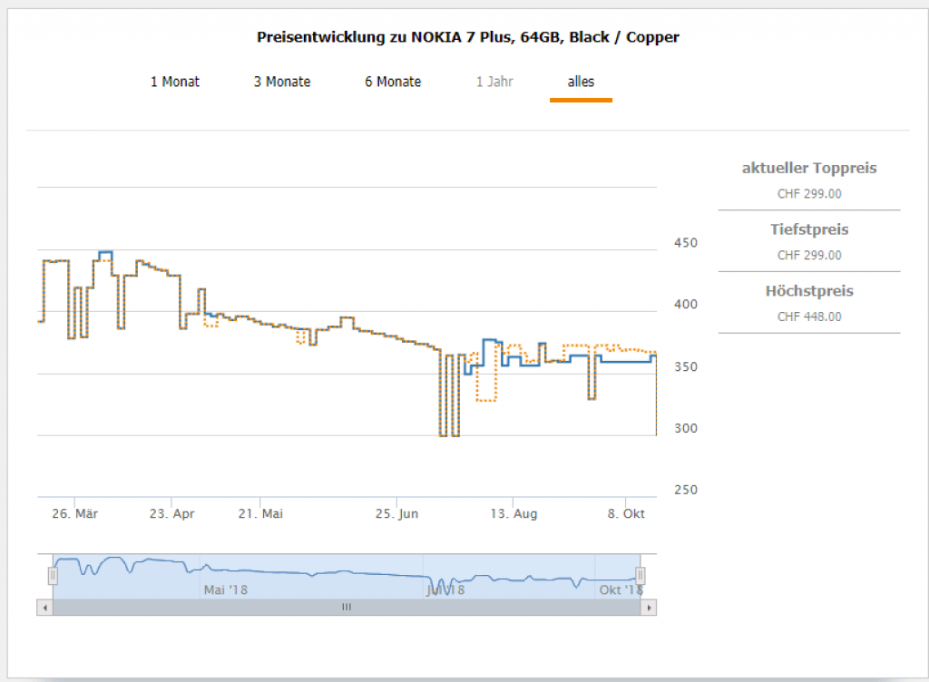
Task: Click the navigator scroll right arrow
Action: [649, 608]
